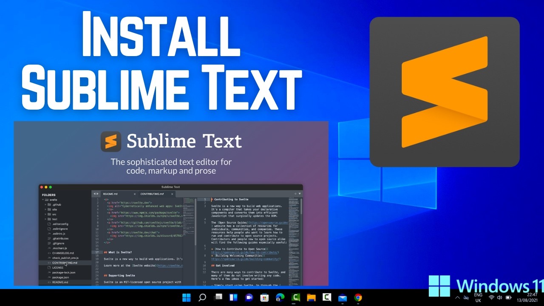Click the ENG UK language indicator

[x=478, y=297]
